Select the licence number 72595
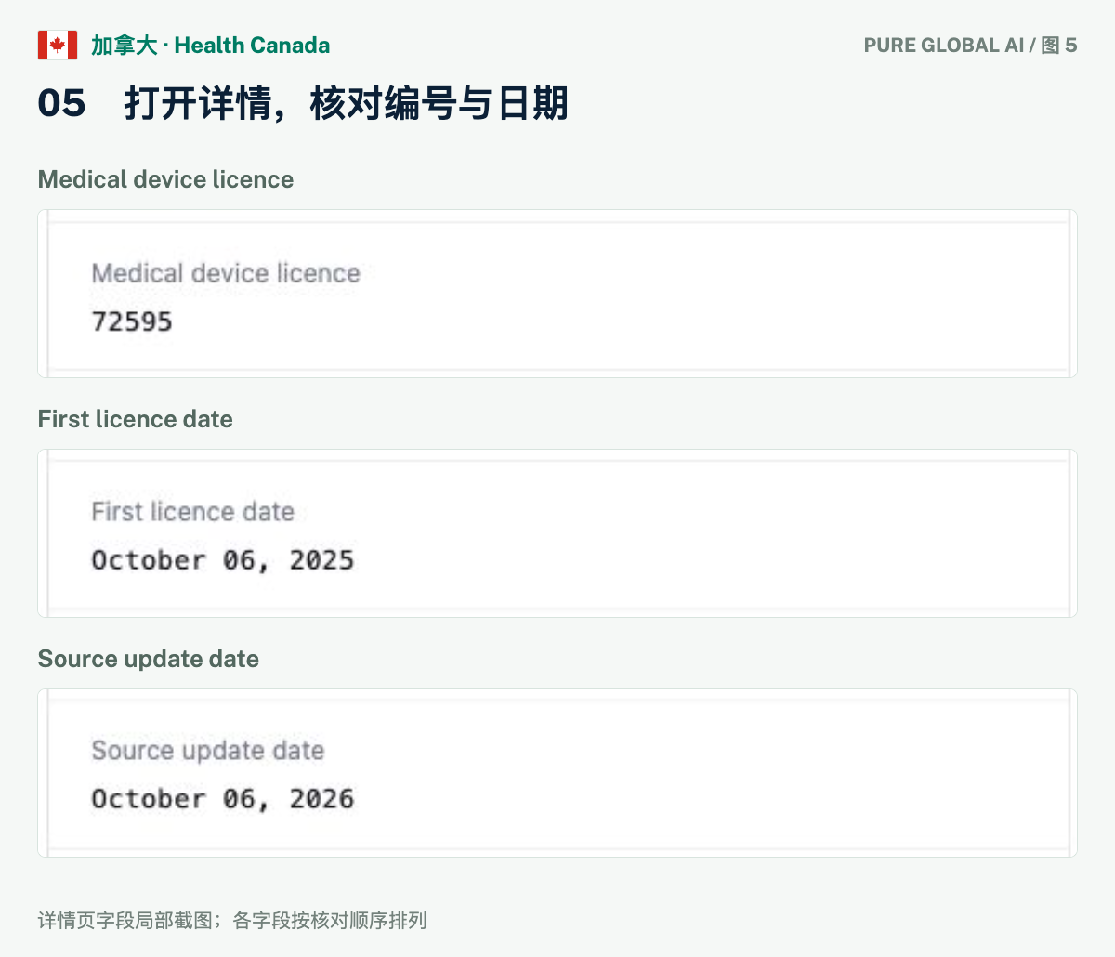1115x957 pixels. (x=132, y=321)
